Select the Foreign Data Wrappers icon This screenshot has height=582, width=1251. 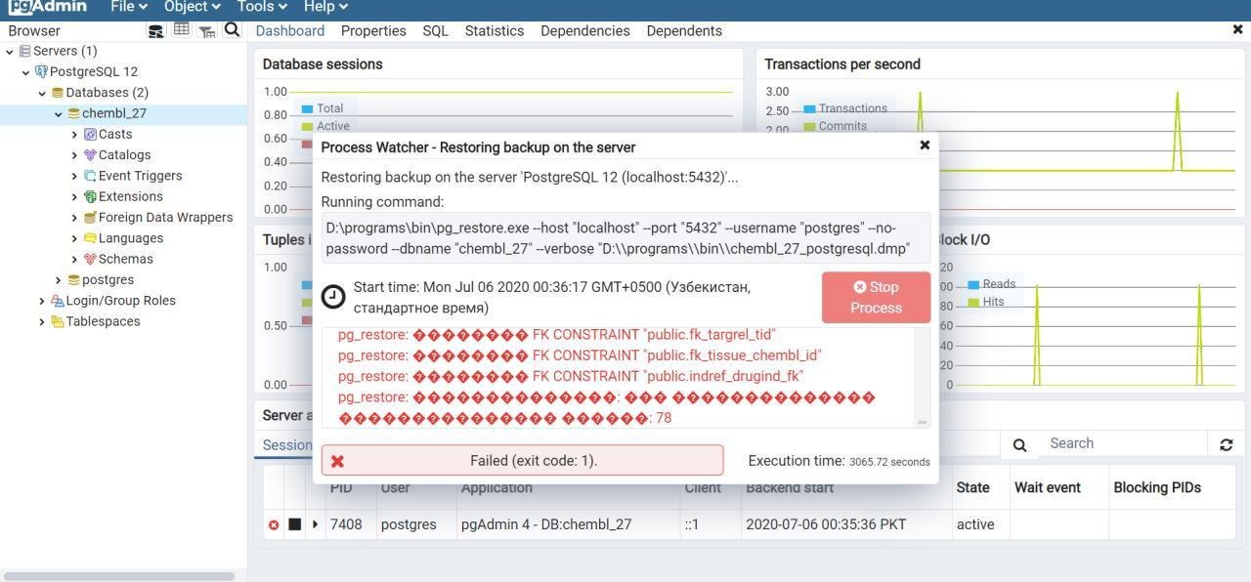[90, 217]
